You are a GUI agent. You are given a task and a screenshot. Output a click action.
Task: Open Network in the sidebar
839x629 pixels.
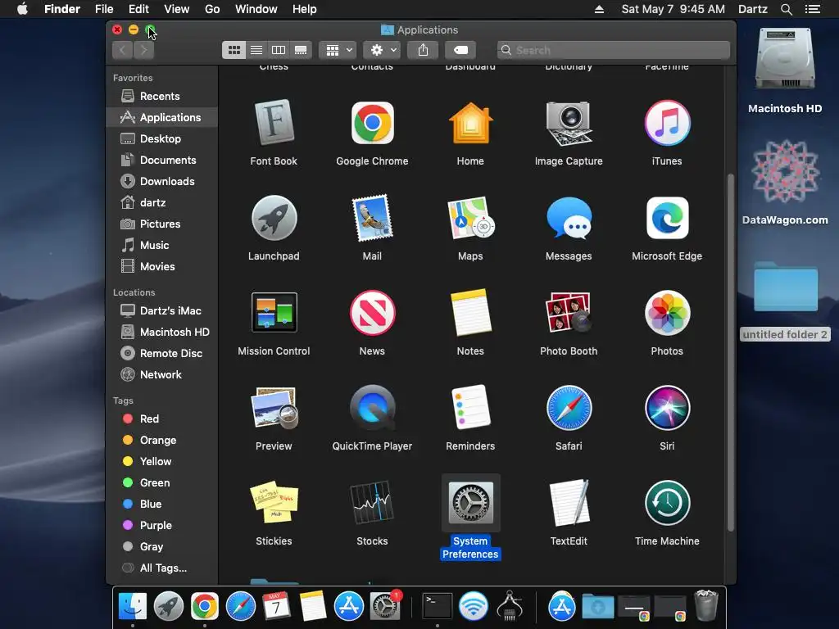(161, 374)
